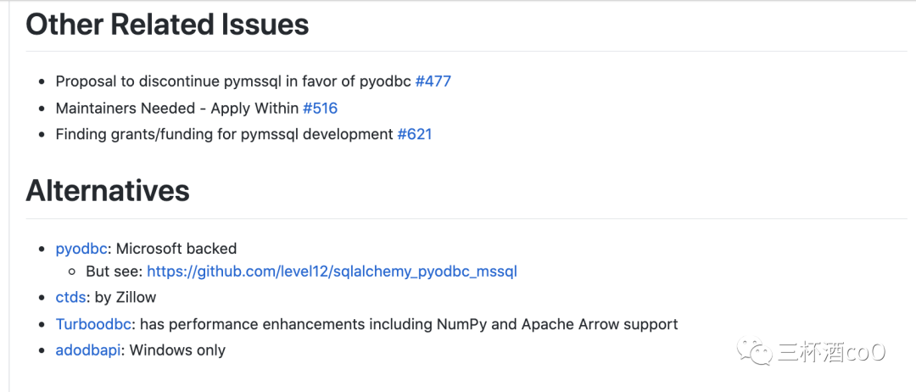Image resolution: width=916 pixels, height=392 pixels.
Task: Click the "Windows only" description text
Action: pyautogui.click(x=177, y=350)
